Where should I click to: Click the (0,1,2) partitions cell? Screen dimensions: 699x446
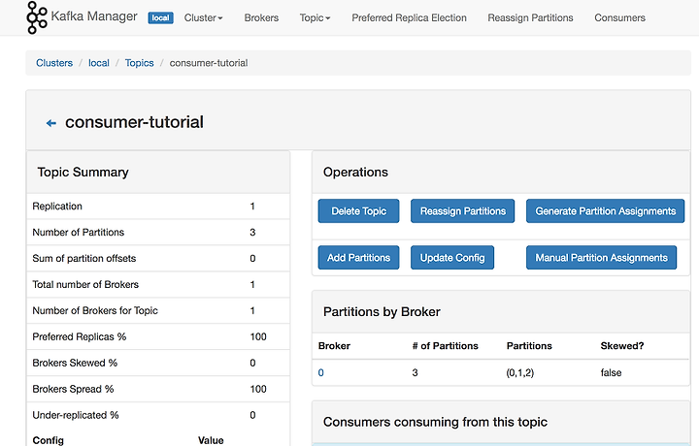[x=519, y=373]
